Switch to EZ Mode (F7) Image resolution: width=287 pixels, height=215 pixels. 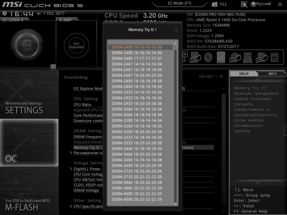(x=179, y=3)
